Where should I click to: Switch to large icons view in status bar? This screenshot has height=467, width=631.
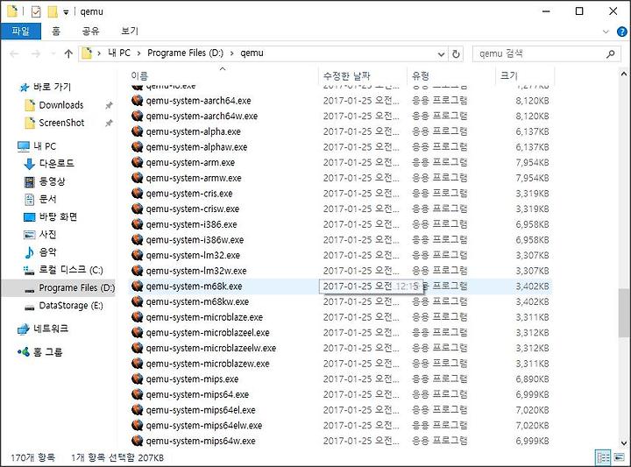pos(619,457)
